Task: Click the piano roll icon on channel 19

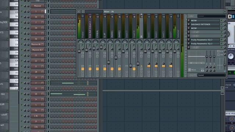Action: click(x=43, y=77)
